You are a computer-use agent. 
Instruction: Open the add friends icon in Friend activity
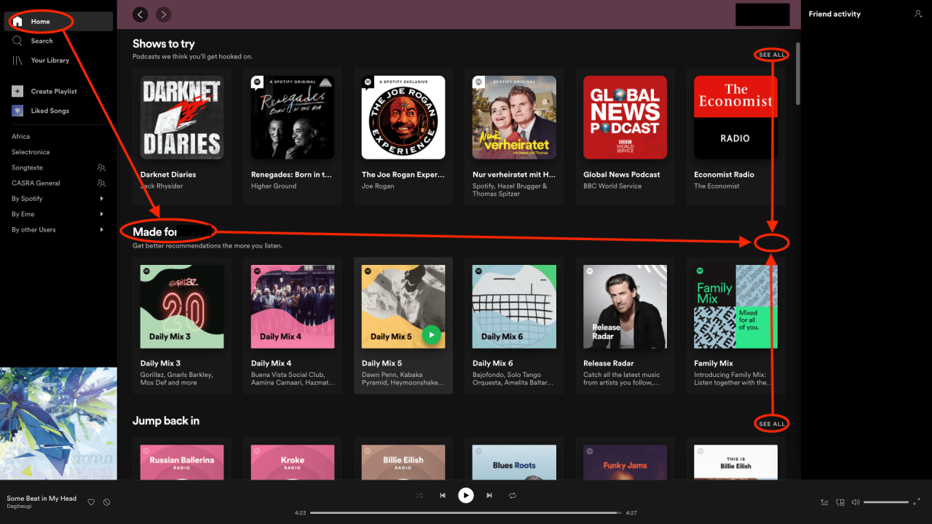[x=917, y=14]
